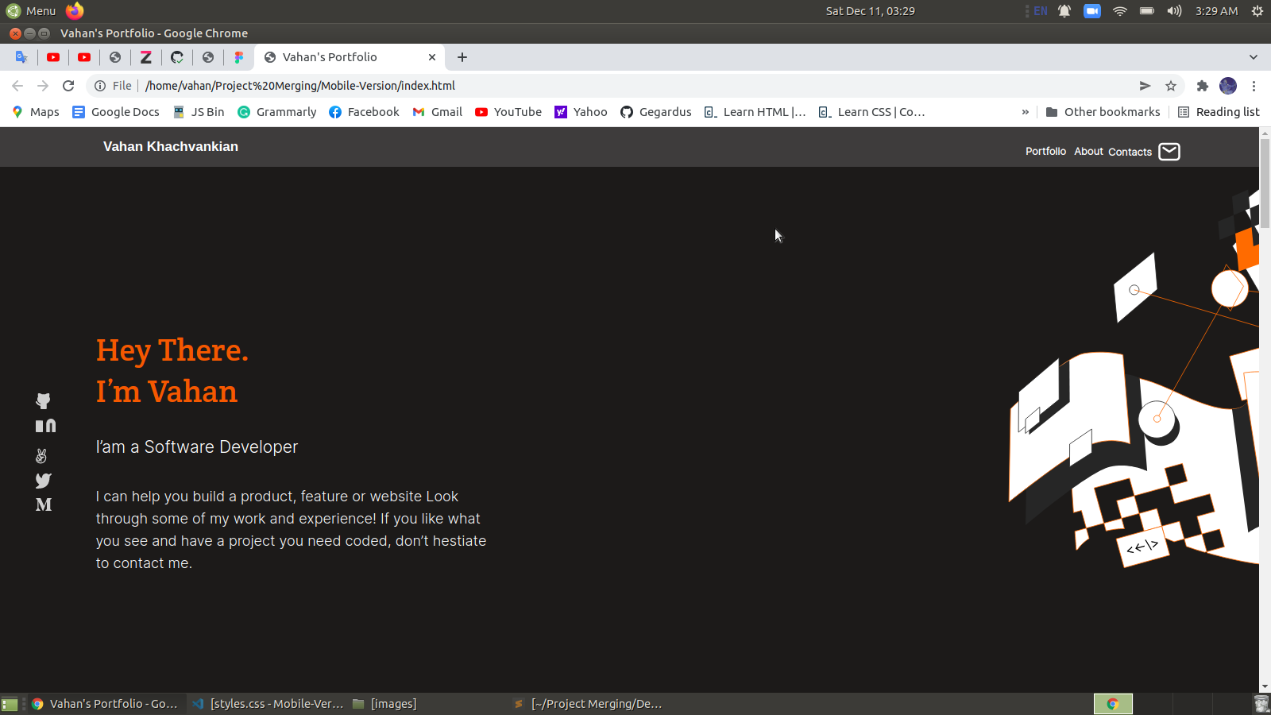This screenshot has width=1271, height=715.
Task: Select the Vahan's Portfolio browser tab
Action: (342, 56)
